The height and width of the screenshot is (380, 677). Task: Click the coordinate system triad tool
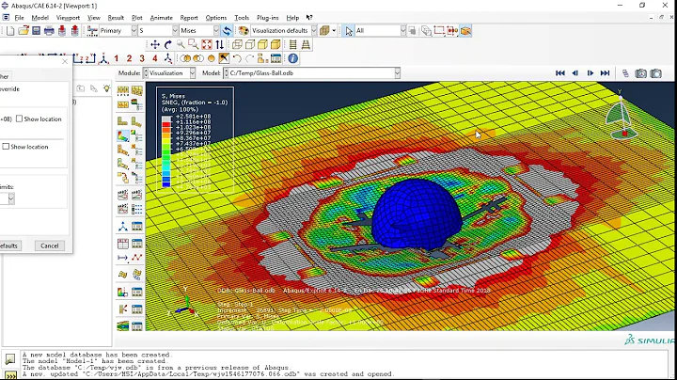[123, 227]
